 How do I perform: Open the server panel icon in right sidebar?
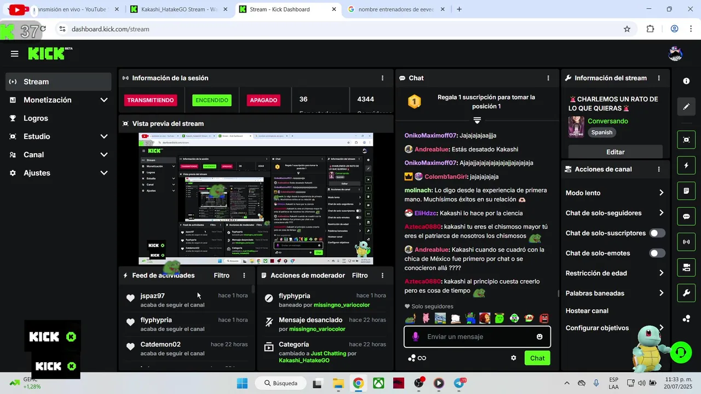(x=686, y=268)
